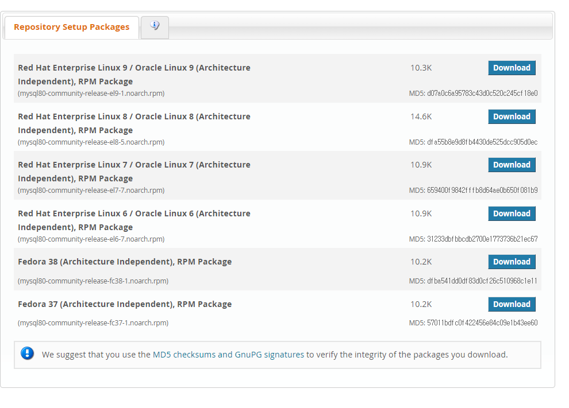Download the Red Hat Enterprise Linux 9 package

coord(512,68)
